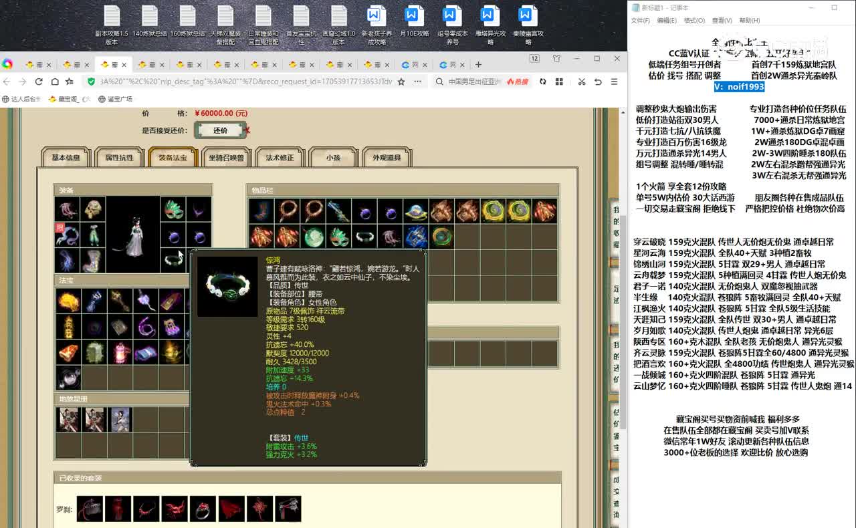856x528 pixels.
Task: Click the price ¥60000.00 (元) text
Action: click(x=221, y=114)
